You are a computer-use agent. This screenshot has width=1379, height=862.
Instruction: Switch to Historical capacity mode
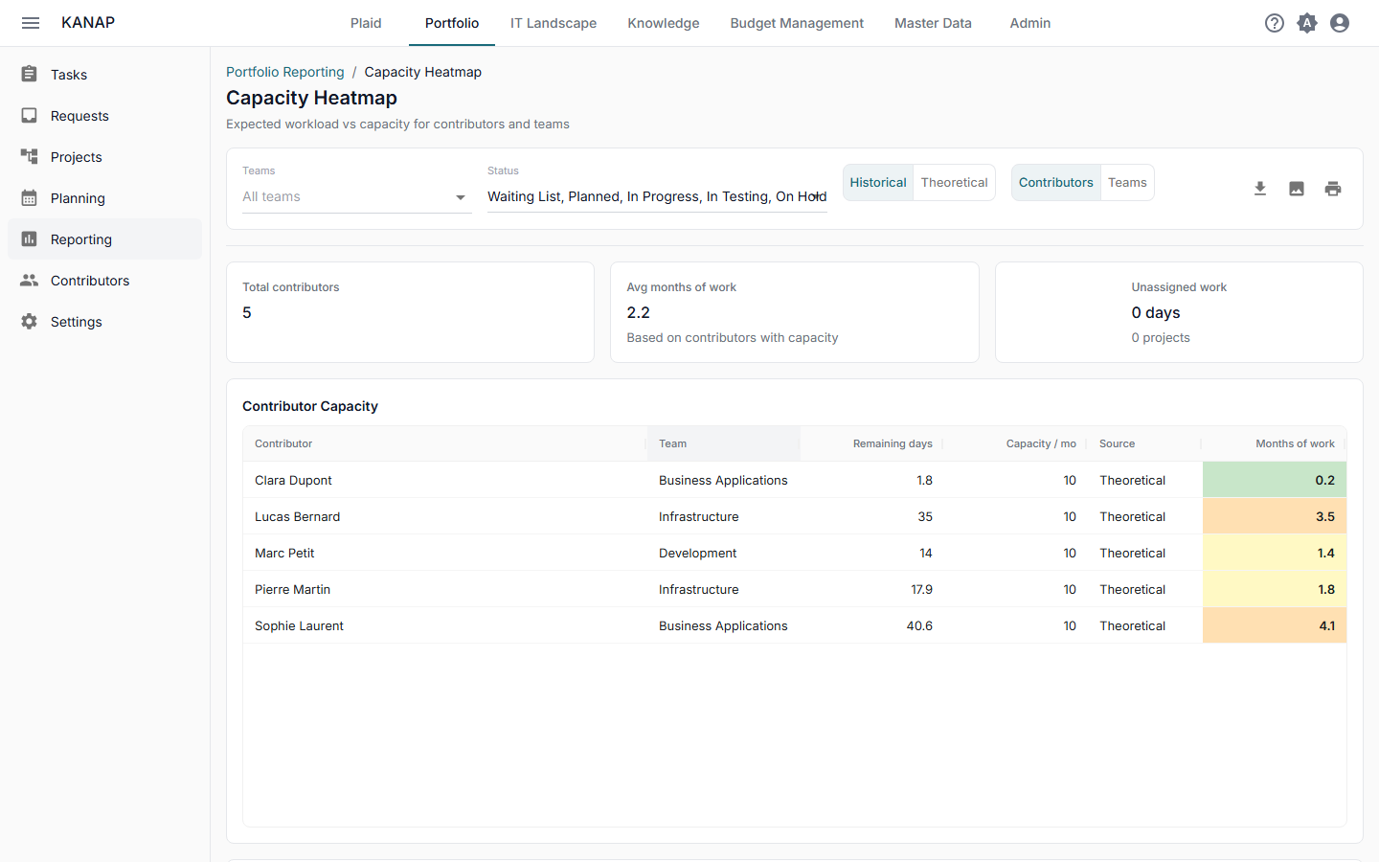pos(878,182)
